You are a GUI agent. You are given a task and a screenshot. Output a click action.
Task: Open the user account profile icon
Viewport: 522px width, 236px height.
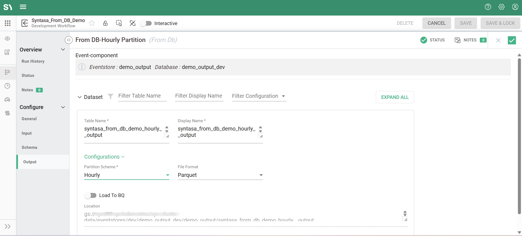pos(515,7)
